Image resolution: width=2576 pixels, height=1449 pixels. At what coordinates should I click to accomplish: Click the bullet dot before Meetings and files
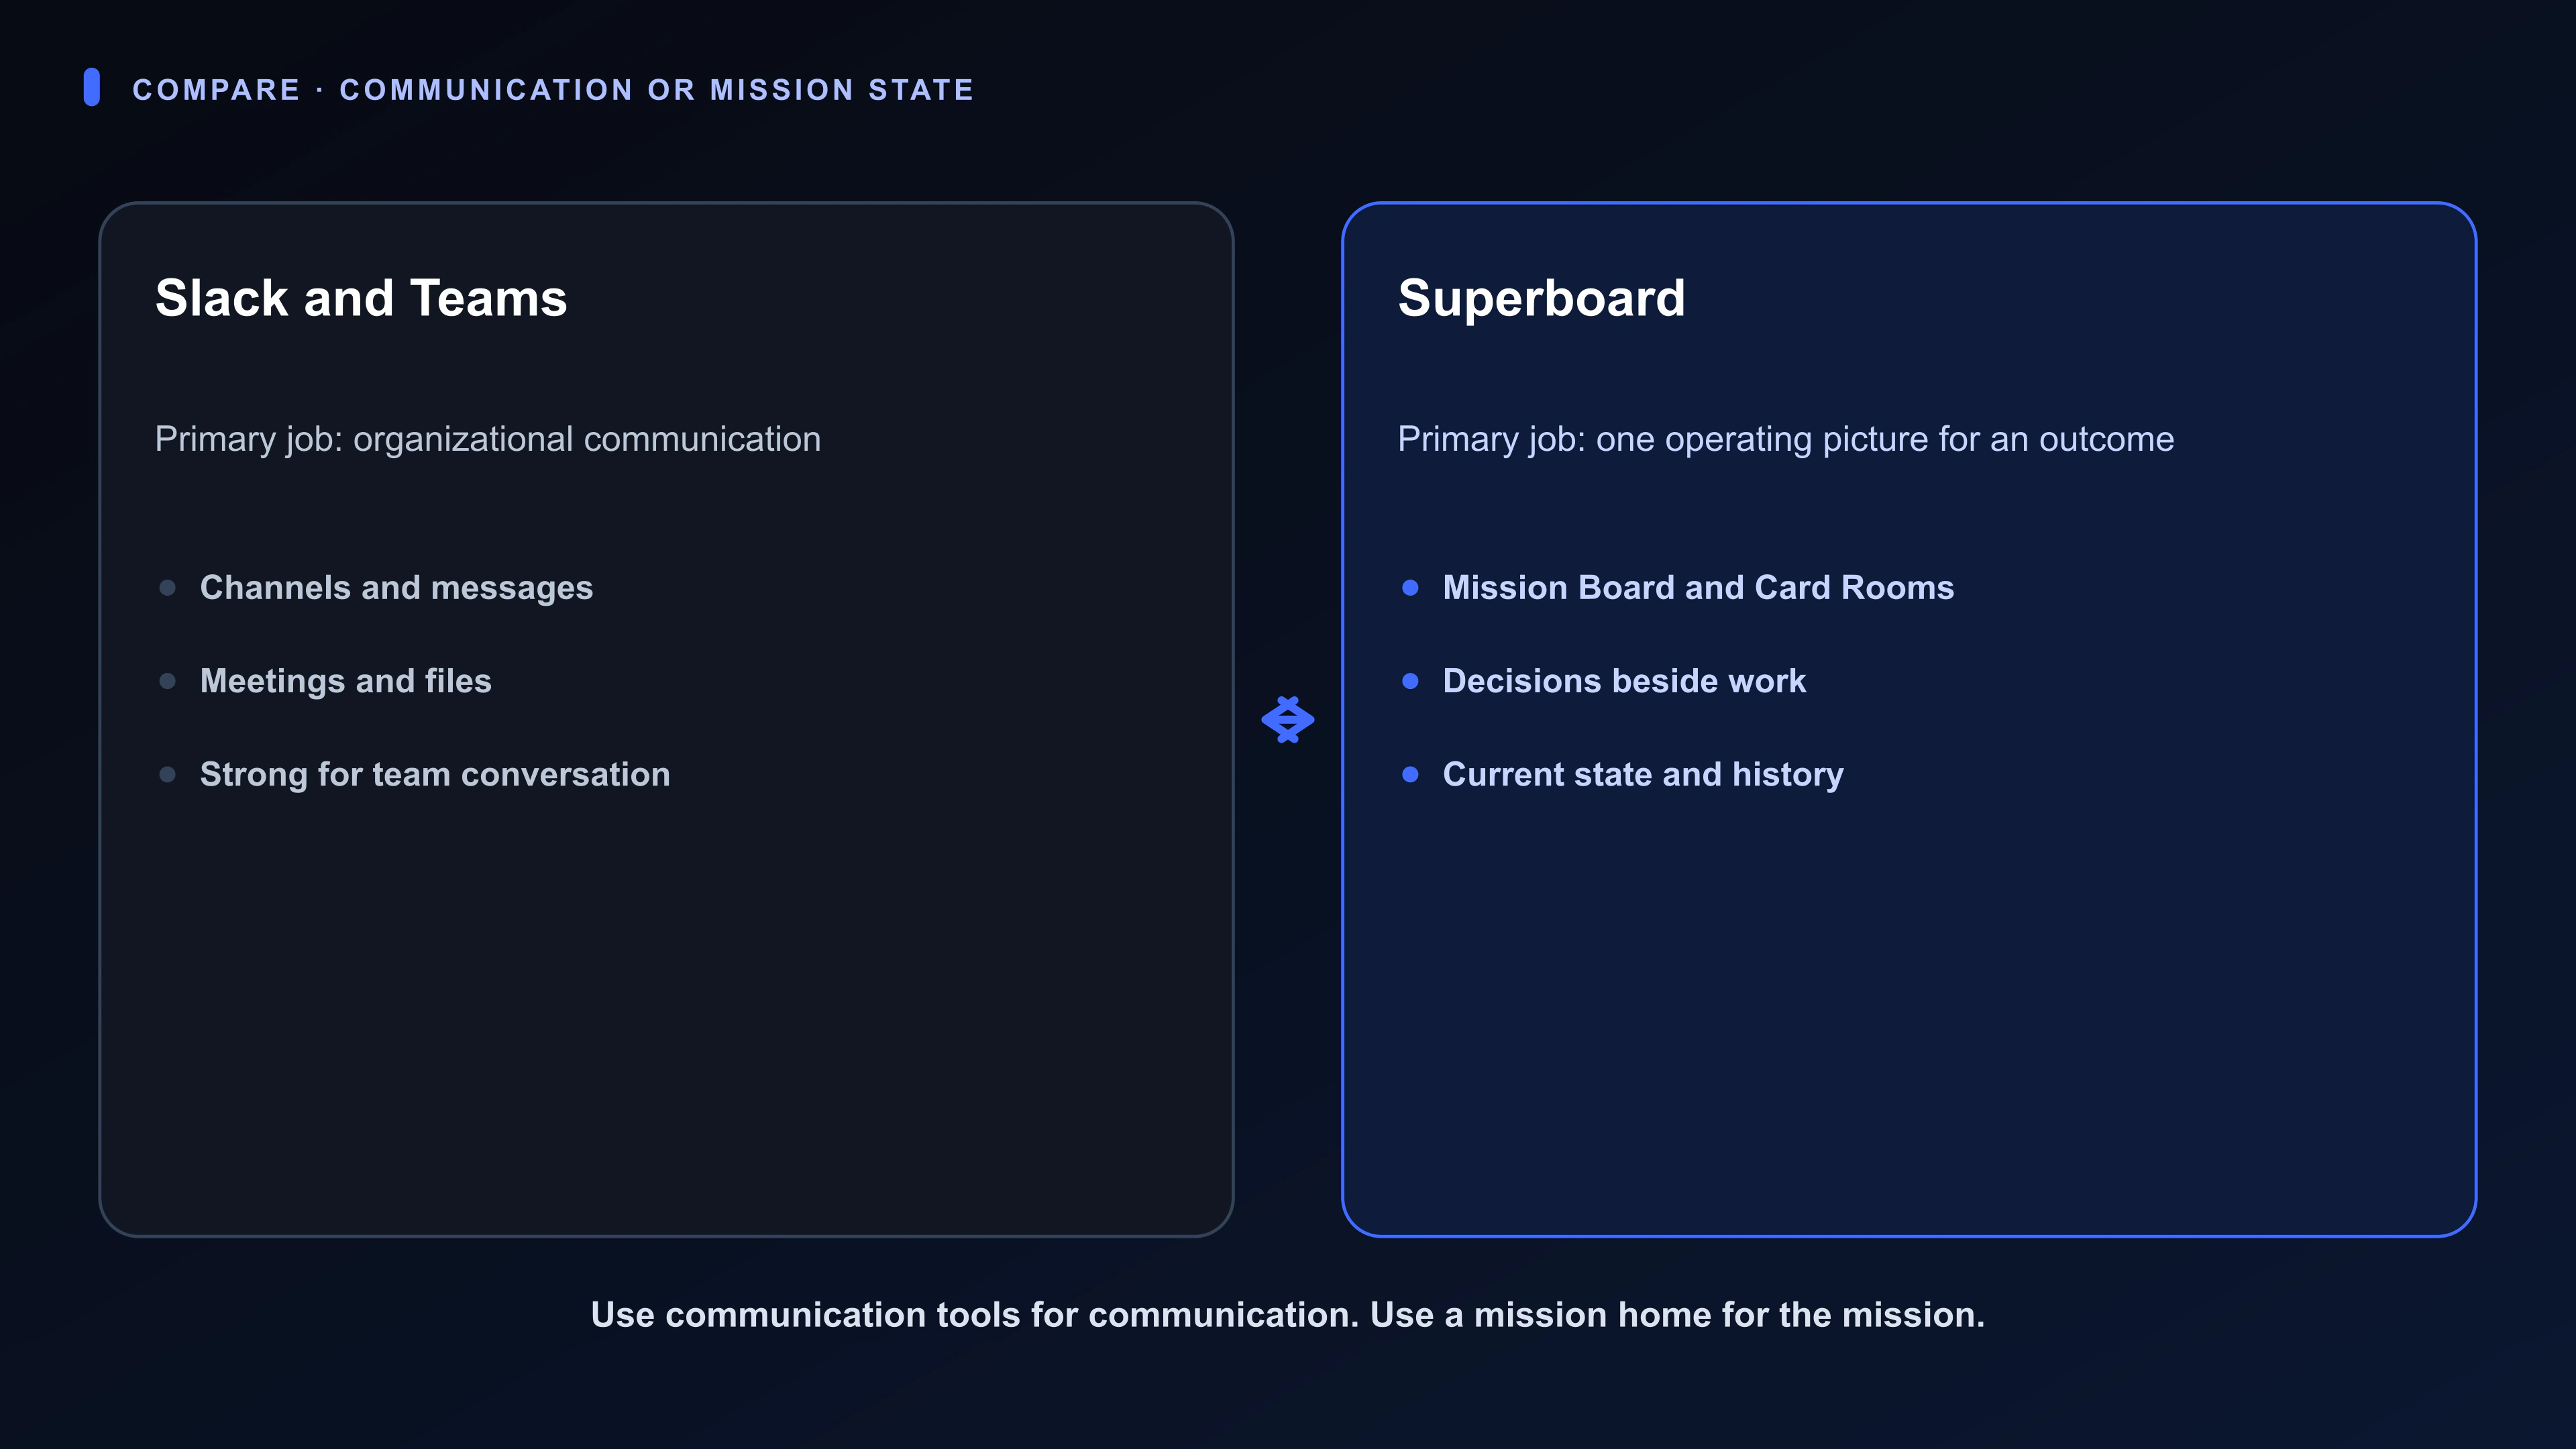point(167,681)
